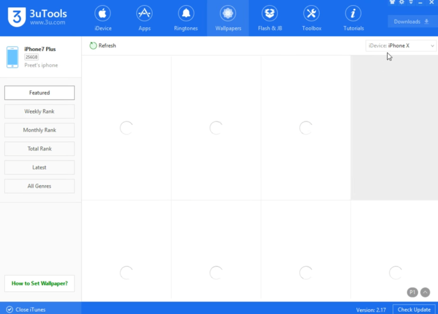Open the Downloads button
Image resolution: width=438 pixels, height=314 pixels.
click(x=412, y=21)
